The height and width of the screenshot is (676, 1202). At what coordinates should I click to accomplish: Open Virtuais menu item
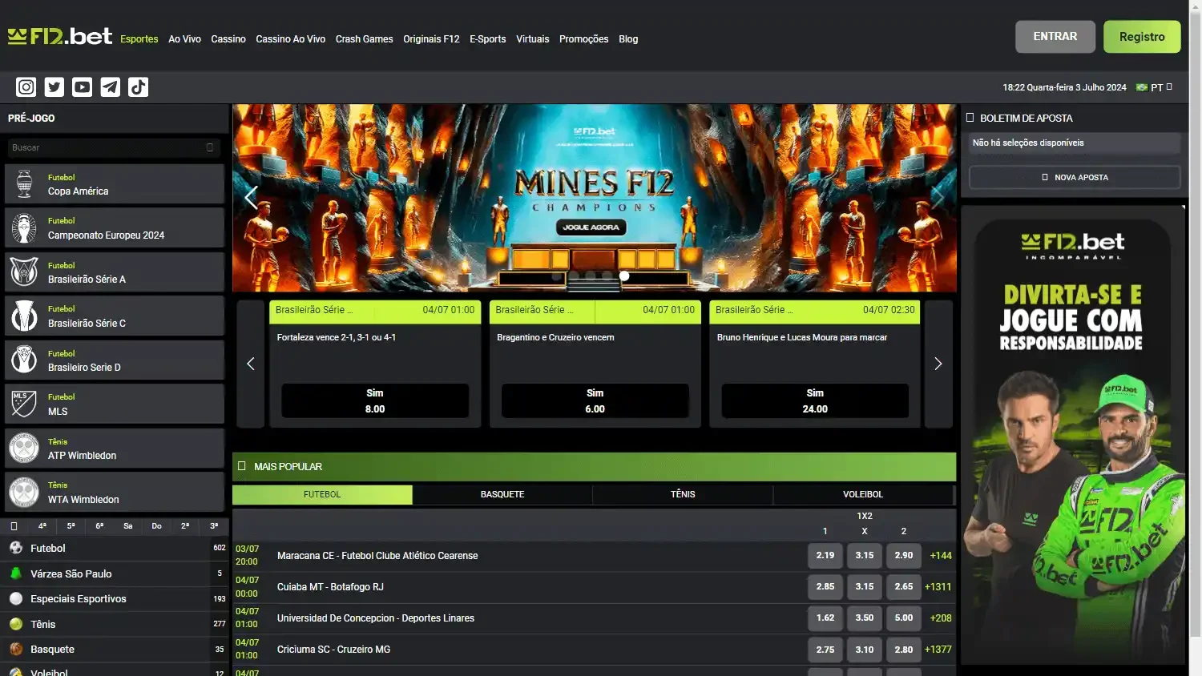point(533,39)
